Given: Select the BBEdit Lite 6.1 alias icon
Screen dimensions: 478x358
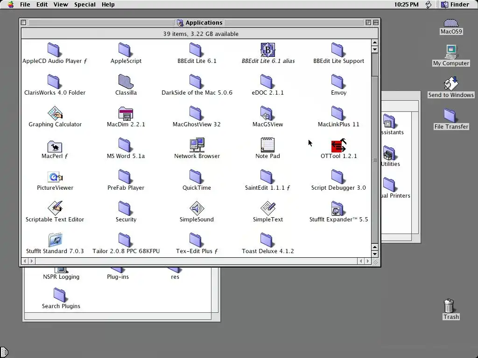Looking at the screenshot, I should point(267,49).
